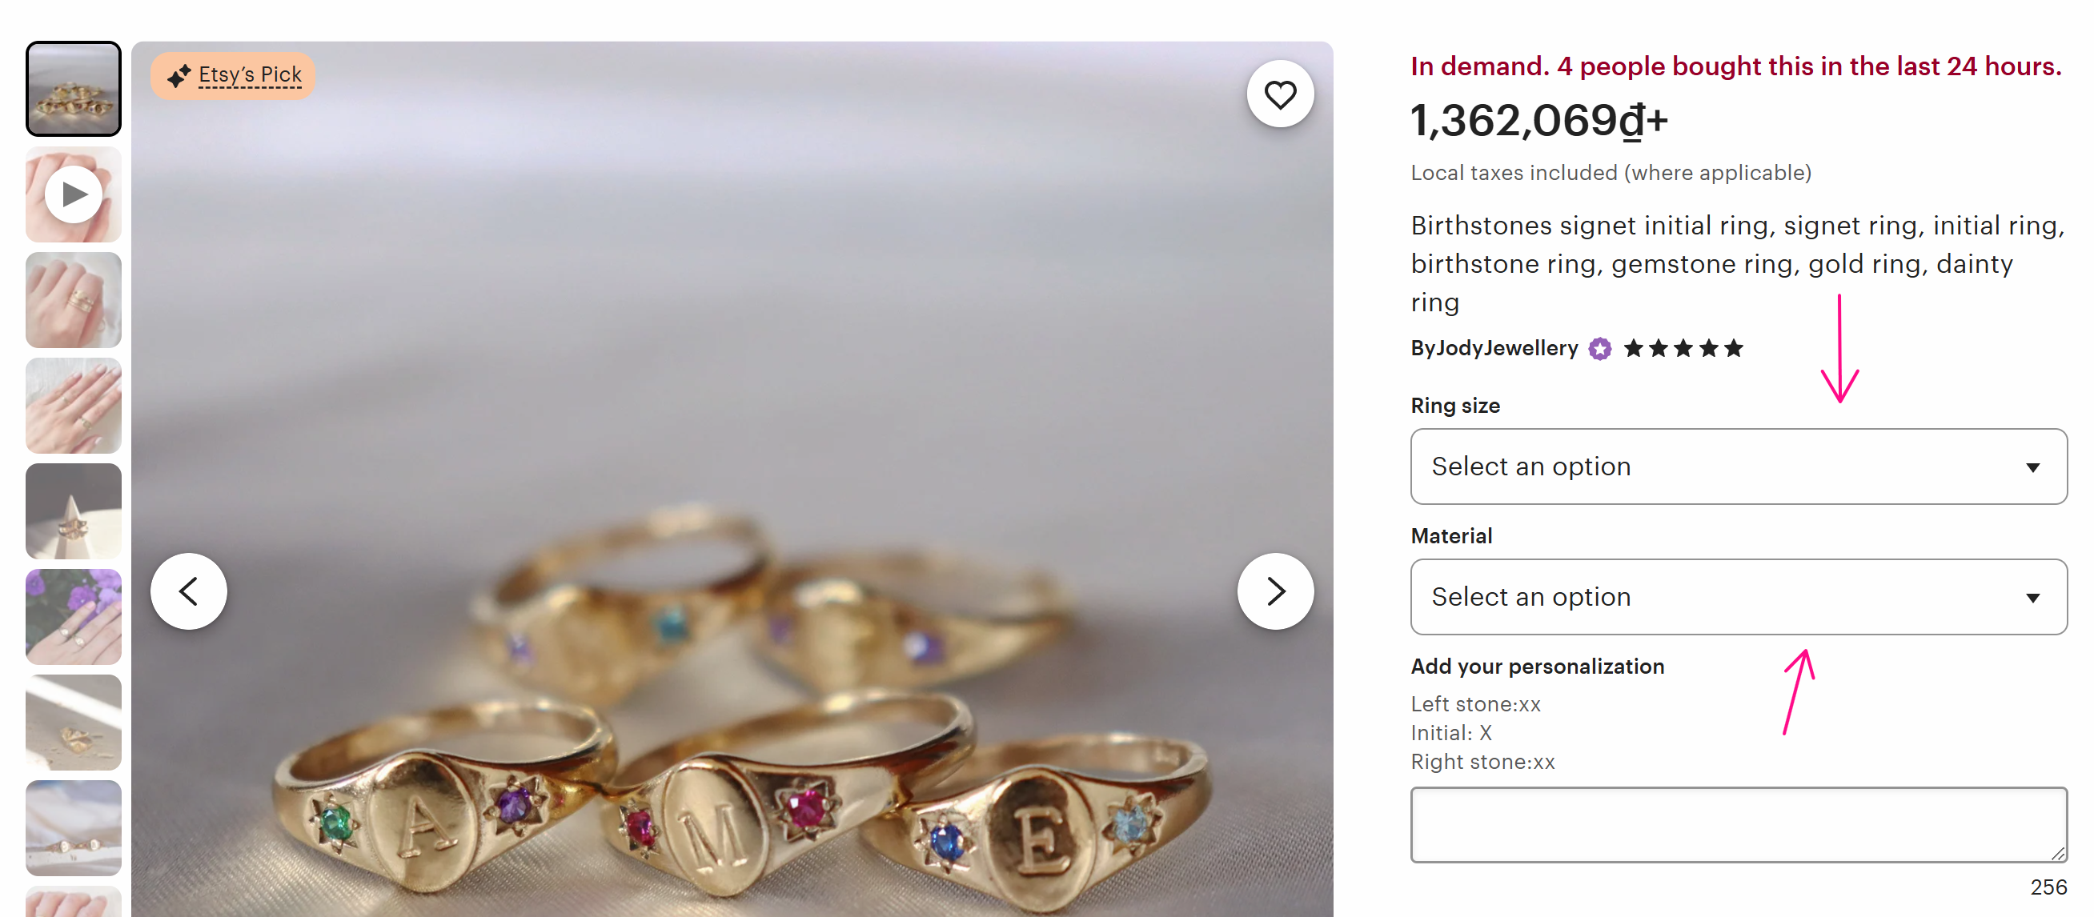View third thumbnail of ring on hand
The height and width of the screenshot is (917, 2094).
73,300
